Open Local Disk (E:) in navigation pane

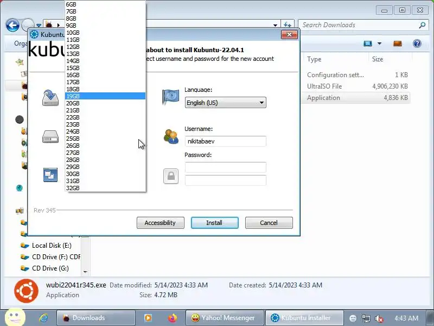(52, 246)
